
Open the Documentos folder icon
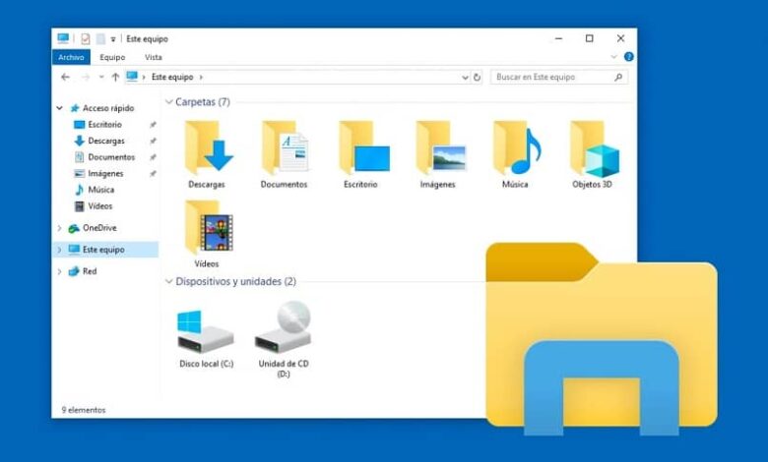[x=286, y=147]
